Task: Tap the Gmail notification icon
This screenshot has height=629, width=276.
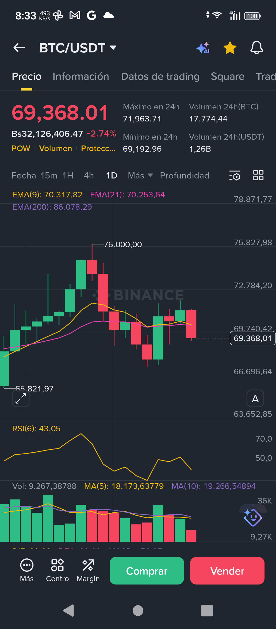Action: (x=75, y=15)
